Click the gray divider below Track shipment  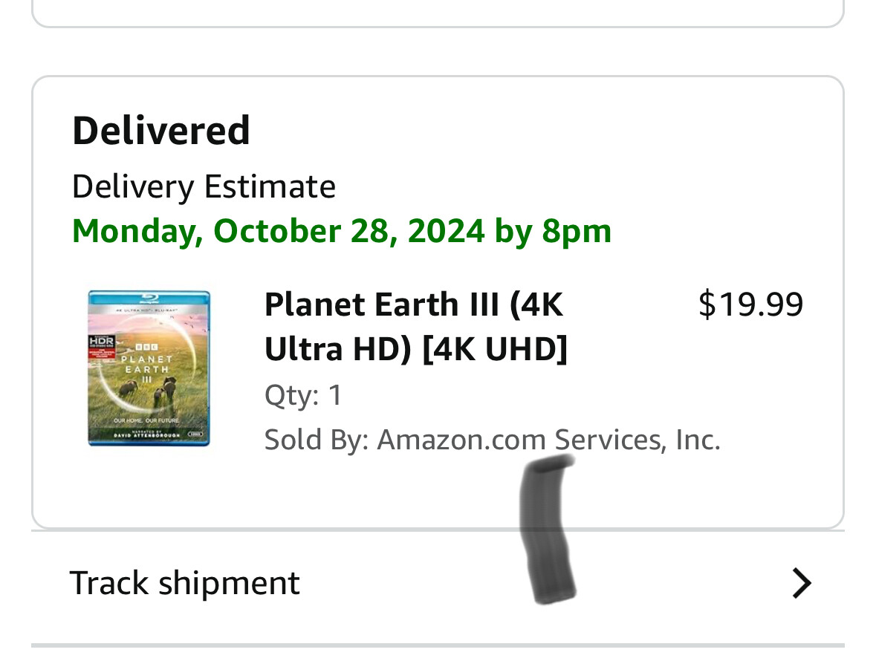tap(438, 645)
